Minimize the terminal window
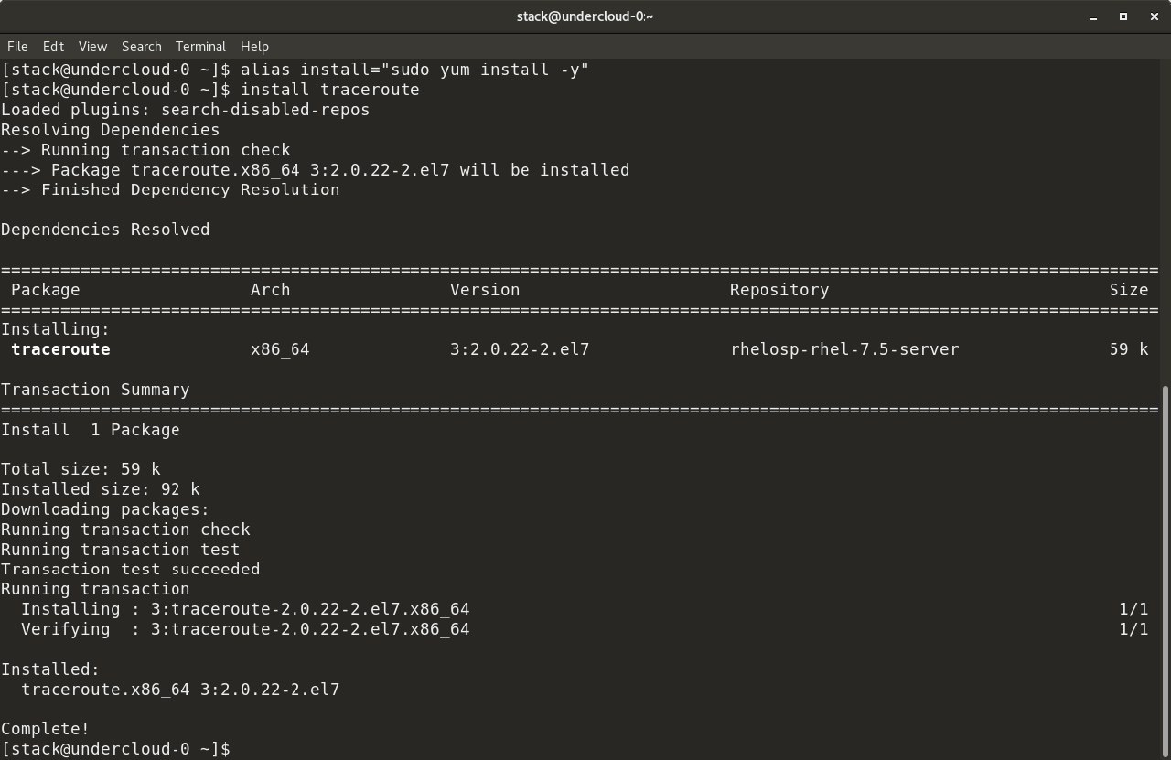 pyautogui.click(x=1094, y=16)
